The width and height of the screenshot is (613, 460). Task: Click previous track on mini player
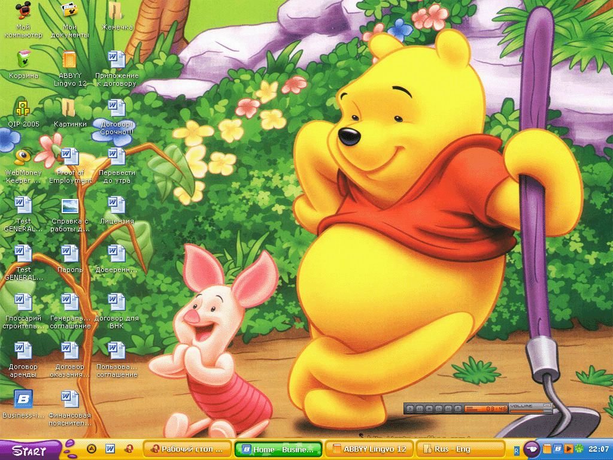pos(439,408)
